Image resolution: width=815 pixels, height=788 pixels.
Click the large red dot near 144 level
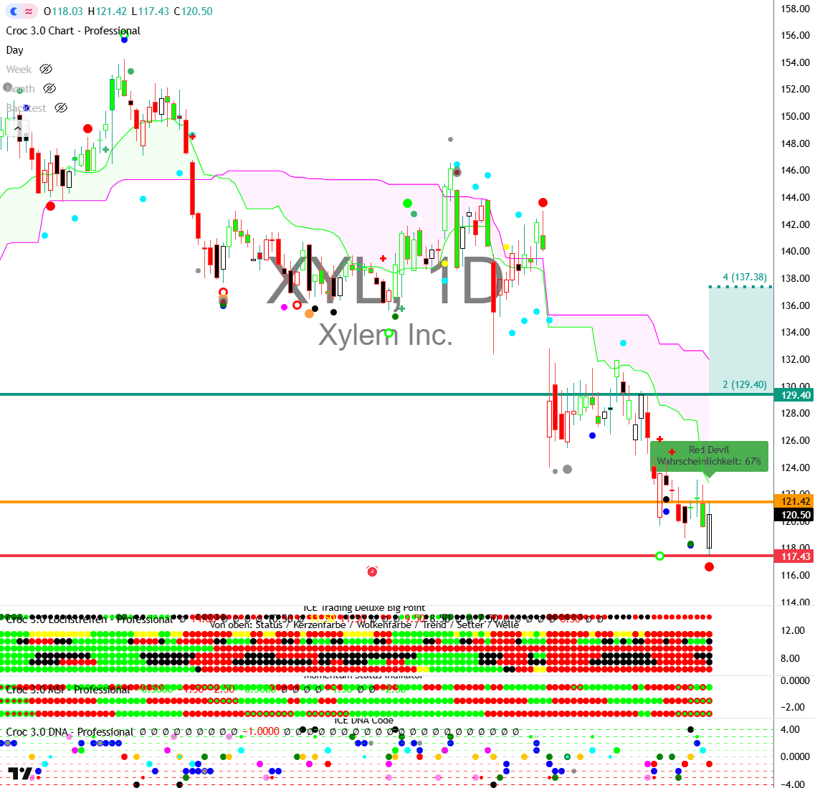click(543, 203)
